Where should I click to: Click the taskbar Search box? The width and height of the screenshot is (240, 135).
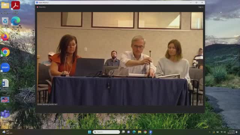coord(106,132)
